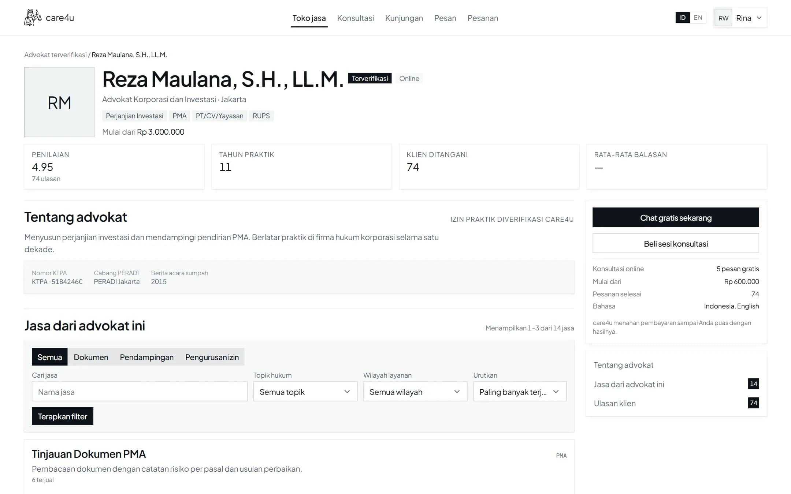Open the RW user avatar

coord(723,18)
